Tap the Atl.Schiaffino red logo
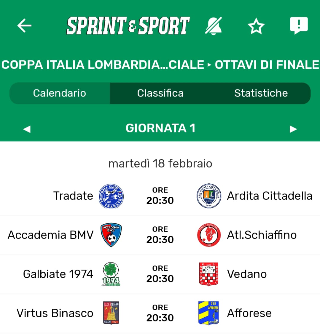 [209, 235]
